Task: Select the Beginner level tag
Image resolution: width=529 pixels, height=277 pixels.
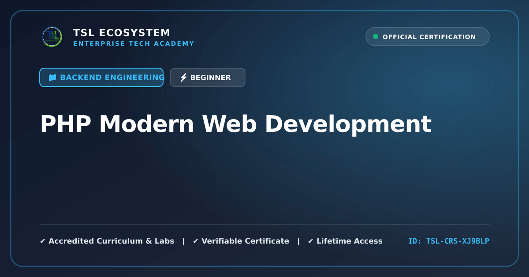Action: pyautogui.click(x=208, y=77)
